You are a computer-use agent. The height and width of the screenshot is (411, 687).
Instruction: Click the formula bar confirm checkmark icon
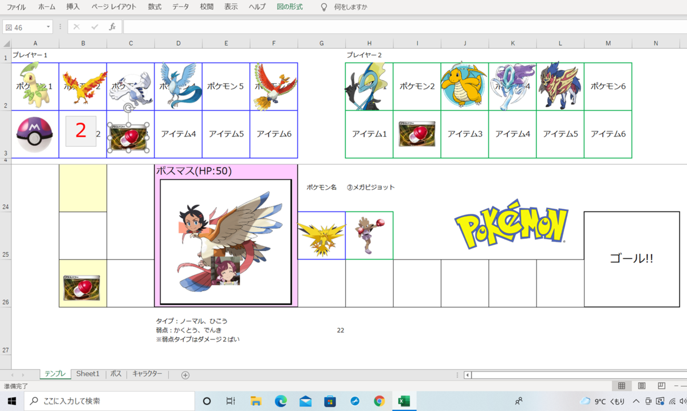coord(94,27)
